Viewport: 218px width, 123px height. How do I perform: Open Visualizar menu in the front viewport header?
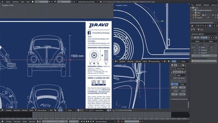[9, 110]
